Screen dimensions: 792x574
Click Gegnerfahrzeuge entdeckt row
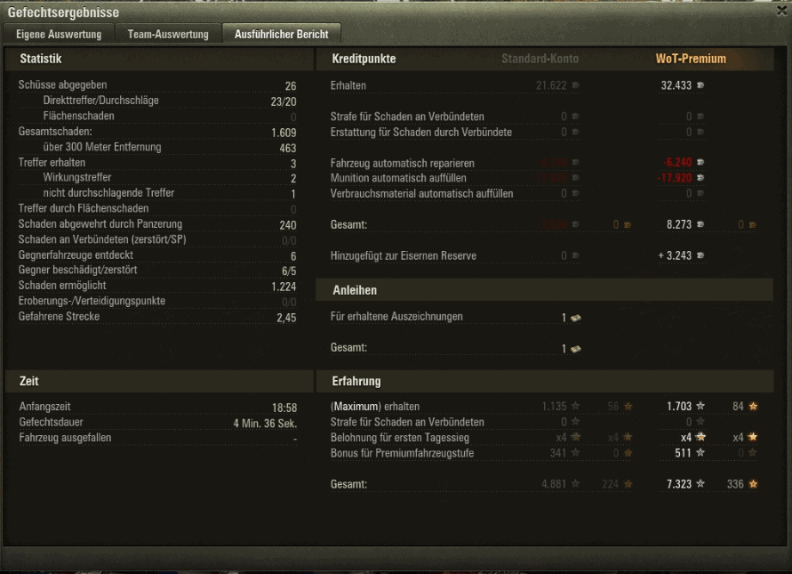pyautogui.click(x=157, y=255)
